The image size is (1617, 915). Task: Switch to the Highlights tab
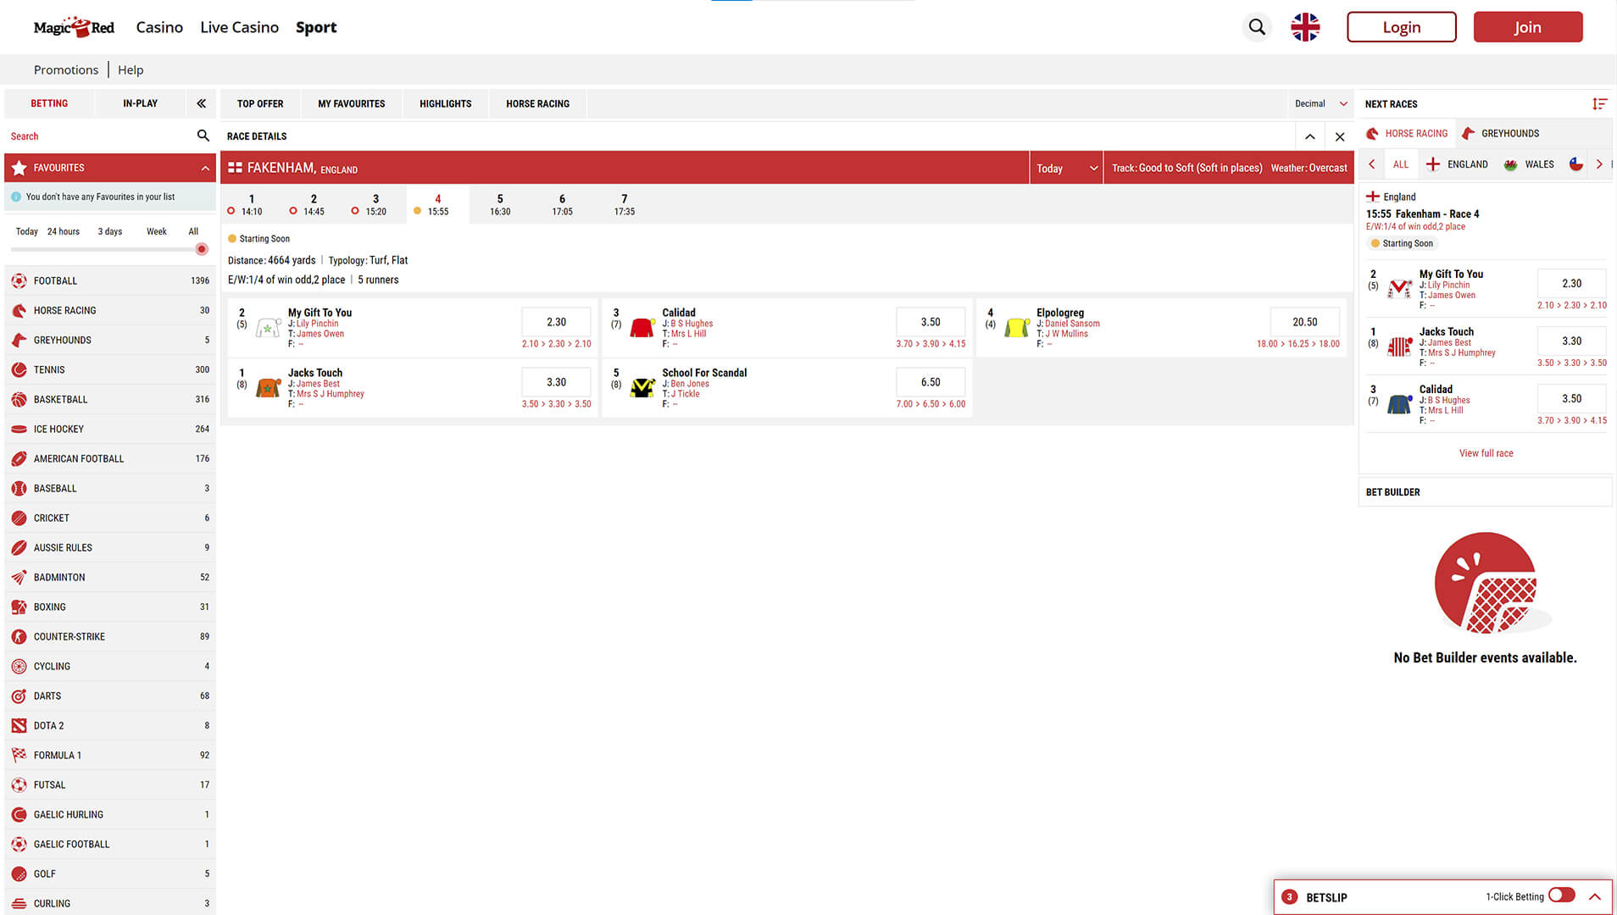445,103
